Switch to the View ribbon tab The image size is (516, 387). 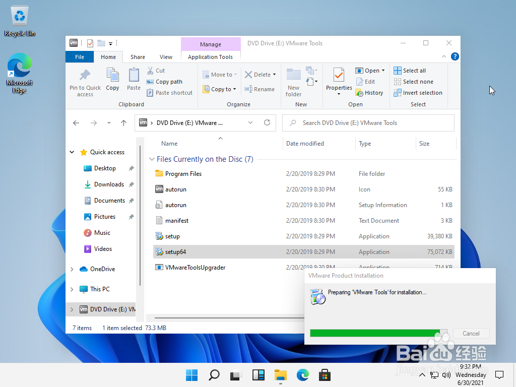pos(166,57)
